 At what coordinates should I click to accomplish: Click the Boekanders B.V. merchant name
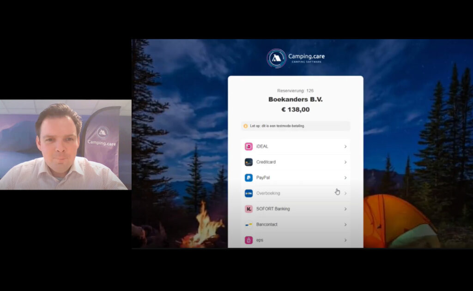click(x=295, y=99)
